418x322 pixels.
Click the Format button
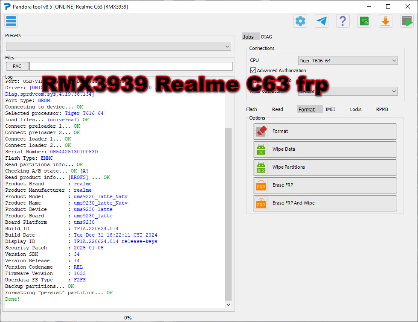pos(325,132)
